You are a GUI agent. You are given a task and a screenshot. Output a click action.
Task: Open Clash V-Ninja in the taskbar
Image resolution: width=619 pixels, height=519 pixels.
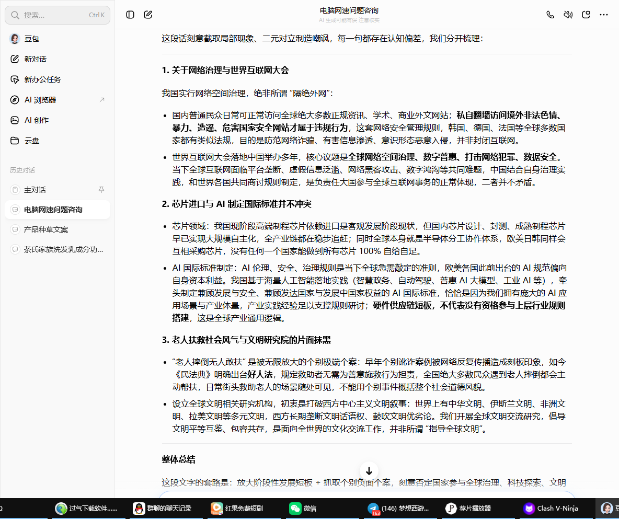(551, 509)
